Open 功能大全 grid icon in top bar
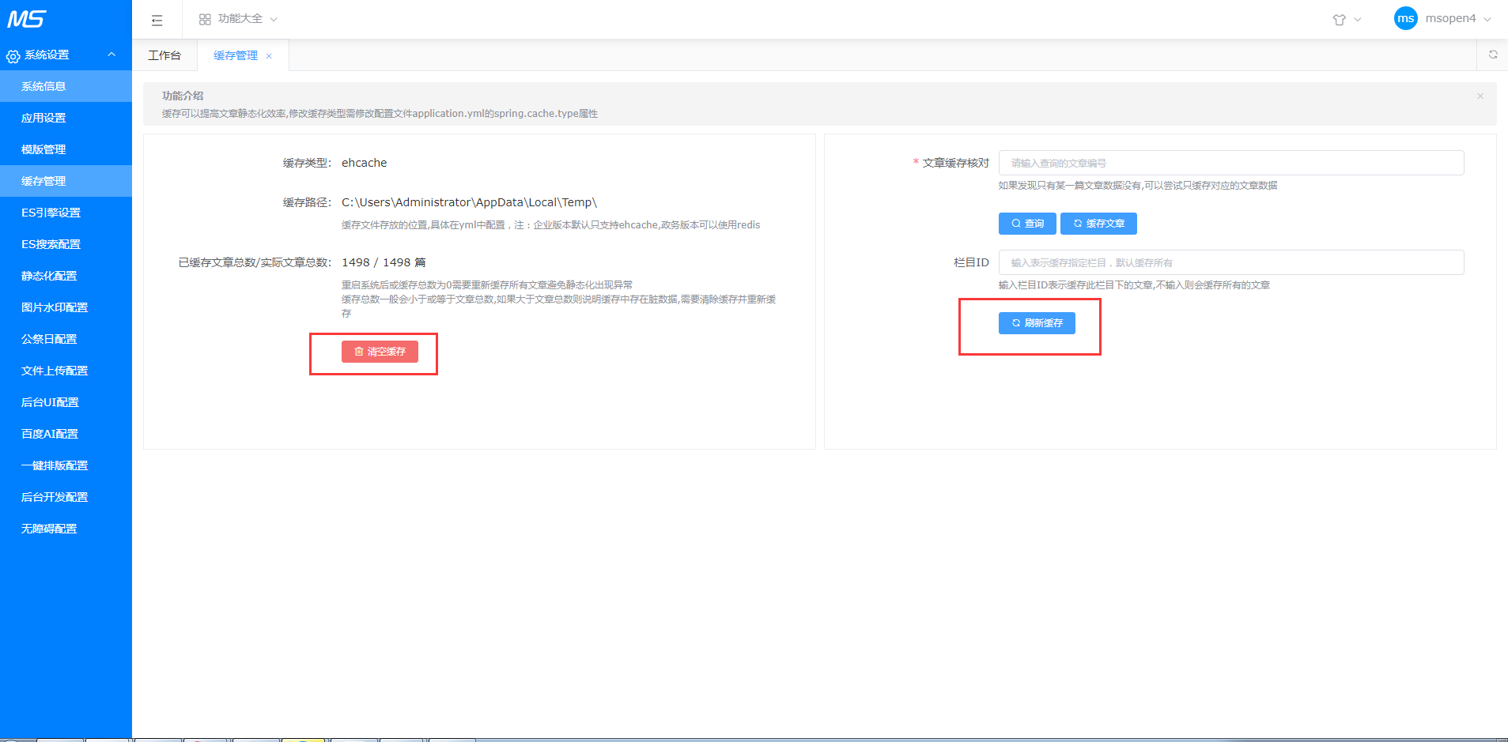Screen dimensions: 1508x742 (205, 17)
